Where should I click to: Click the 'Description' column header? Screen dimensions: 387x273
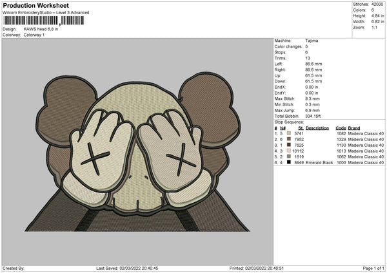point(317,128)
